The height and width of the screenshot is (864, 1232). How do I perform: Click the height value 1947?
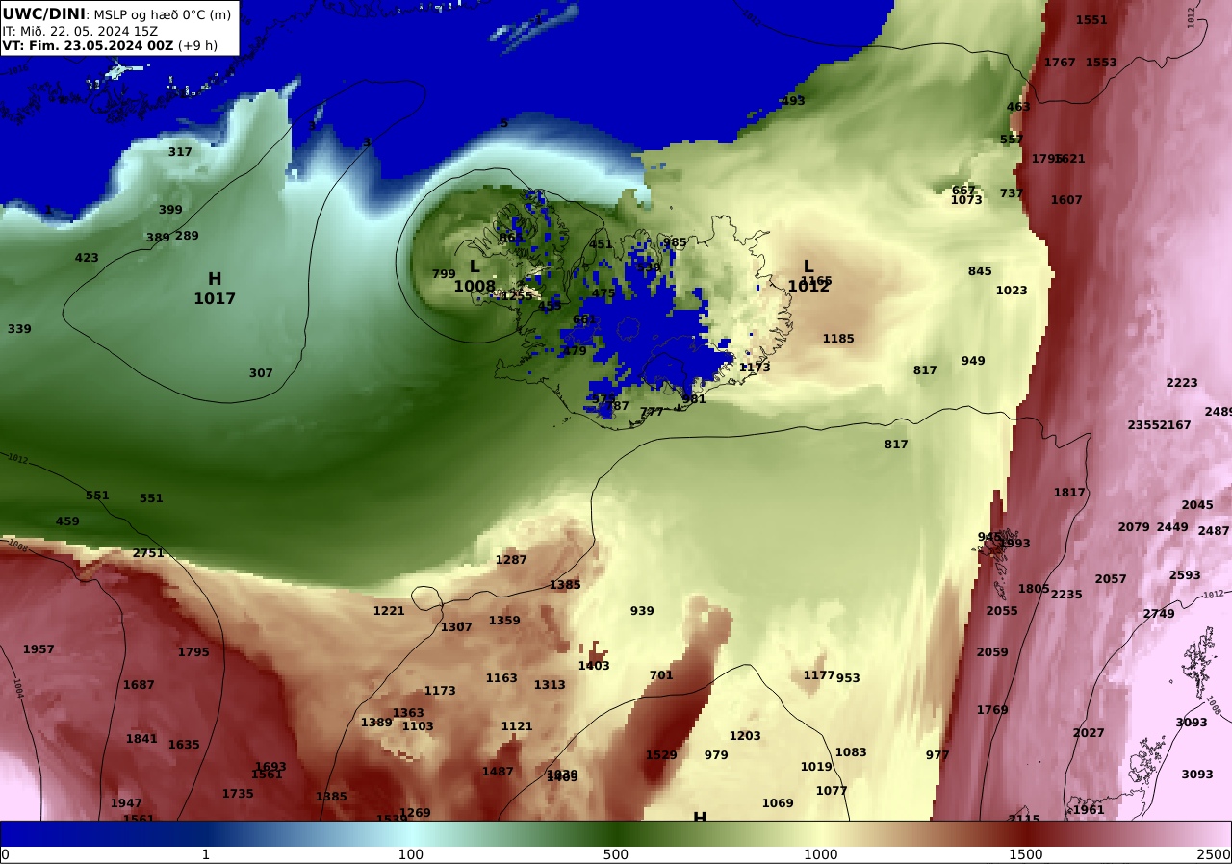pyautogui.click(x=126, y=803)
